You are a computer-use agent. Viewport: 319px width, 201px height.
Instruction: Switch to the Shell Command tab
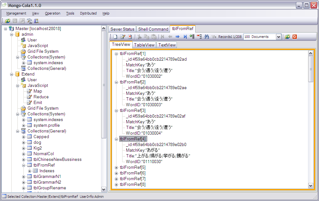[x=153, y=29]
